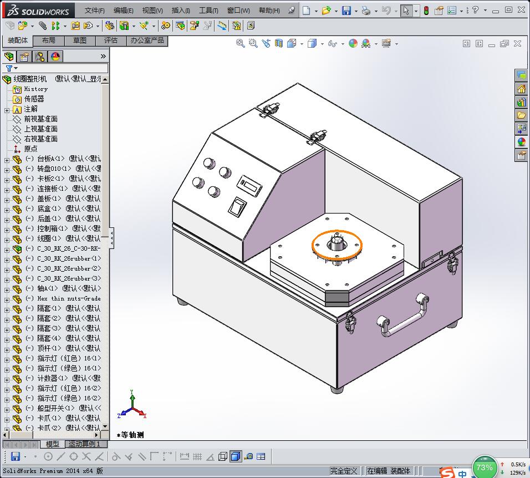Toggle Shaded With Edges display mode
530x478 pixels.
[x=236, y=457]
